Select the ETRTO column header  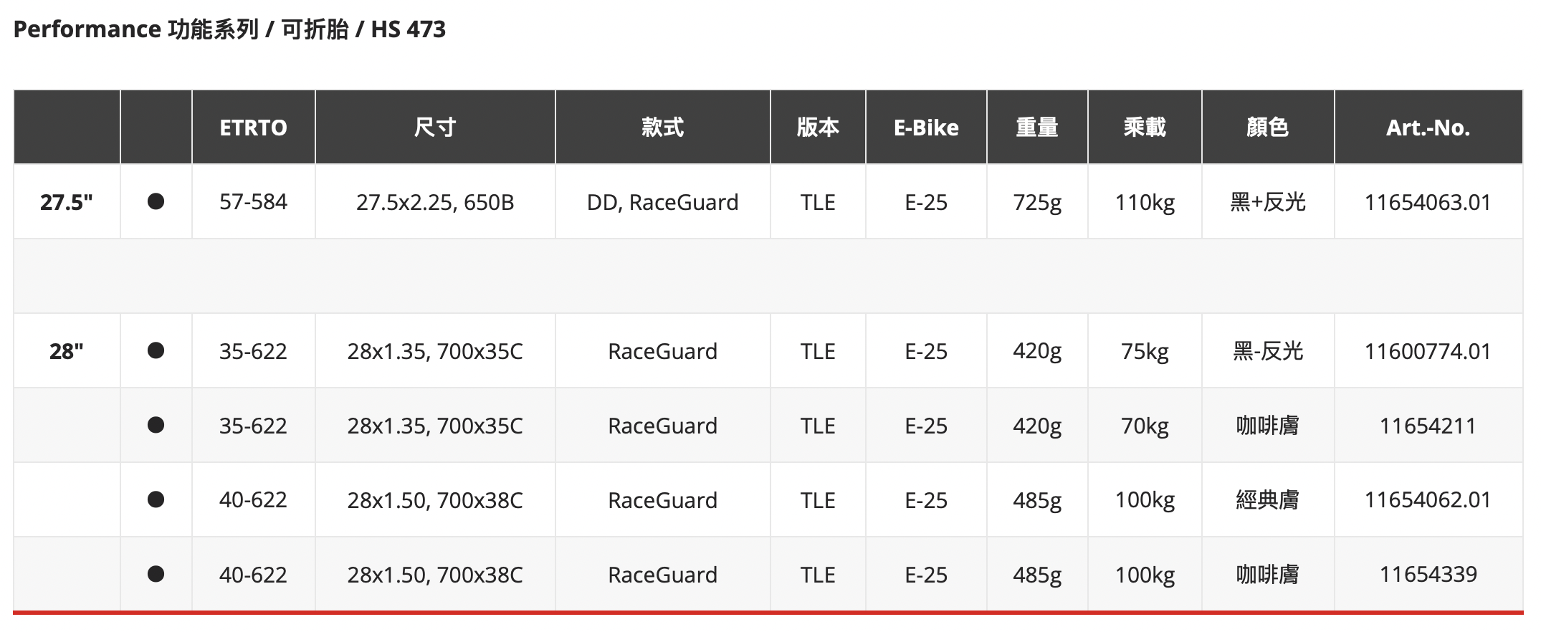click(253, 128)
